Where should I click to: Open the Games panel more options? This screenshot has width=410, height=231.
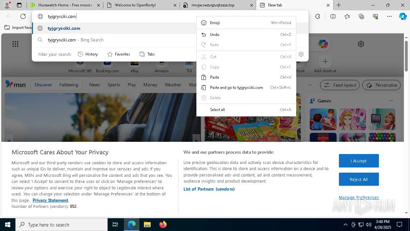point(391,101)
